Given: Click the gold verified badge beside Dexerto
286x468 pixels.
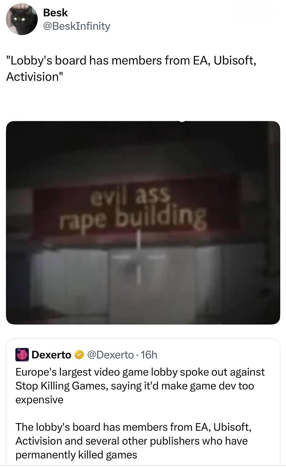Looking at the screenshot, I should [x=79, y=355].
